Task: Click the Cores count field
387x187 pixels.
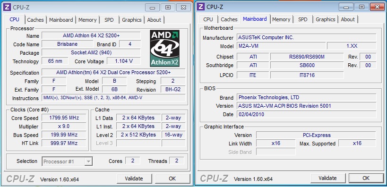Action: 132,161
